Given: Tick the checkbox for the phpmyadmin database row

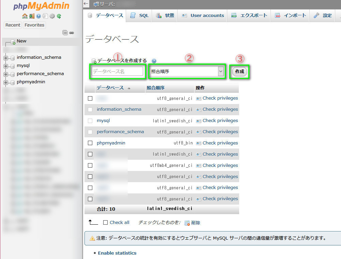Looking at the screenshot, I should coord(90,143).
